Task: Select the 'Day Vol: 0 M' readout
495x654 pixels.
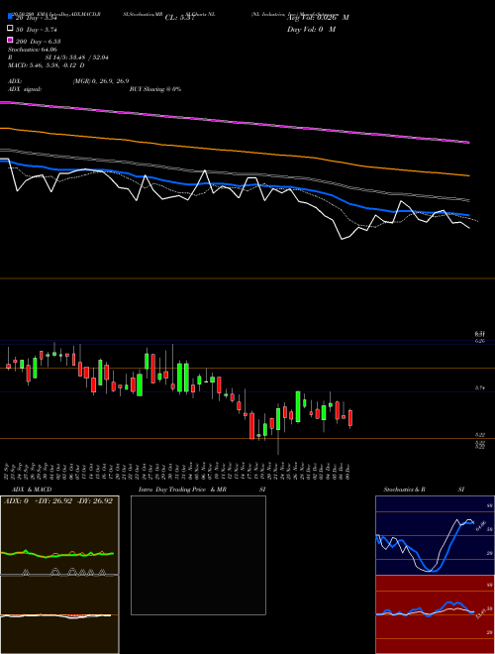Action: coord(311,29)
